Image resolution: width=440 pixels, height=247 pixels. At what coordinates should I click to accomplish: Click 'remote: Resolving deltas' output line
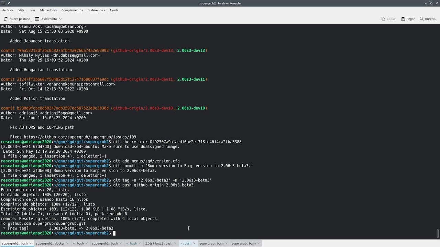[80, 219]
